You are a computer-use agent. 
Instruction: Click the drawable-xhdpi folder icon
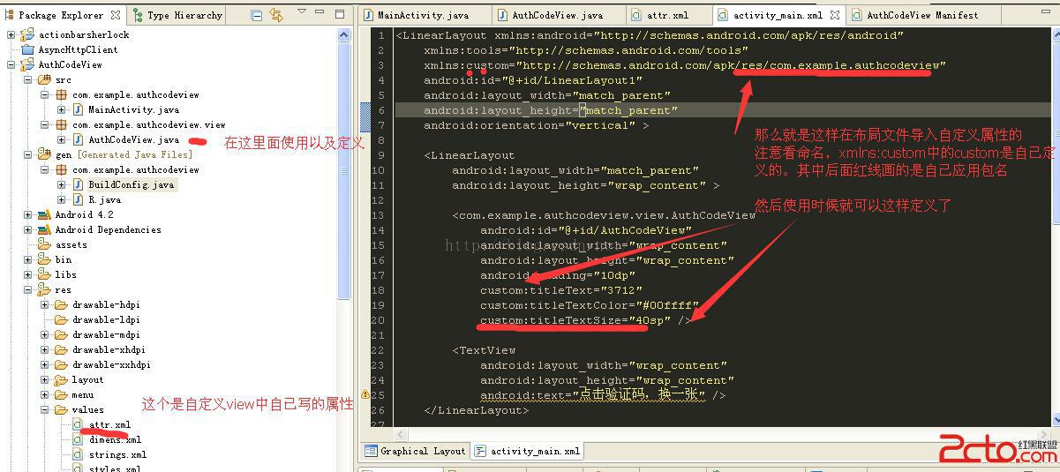coord(61,349)
